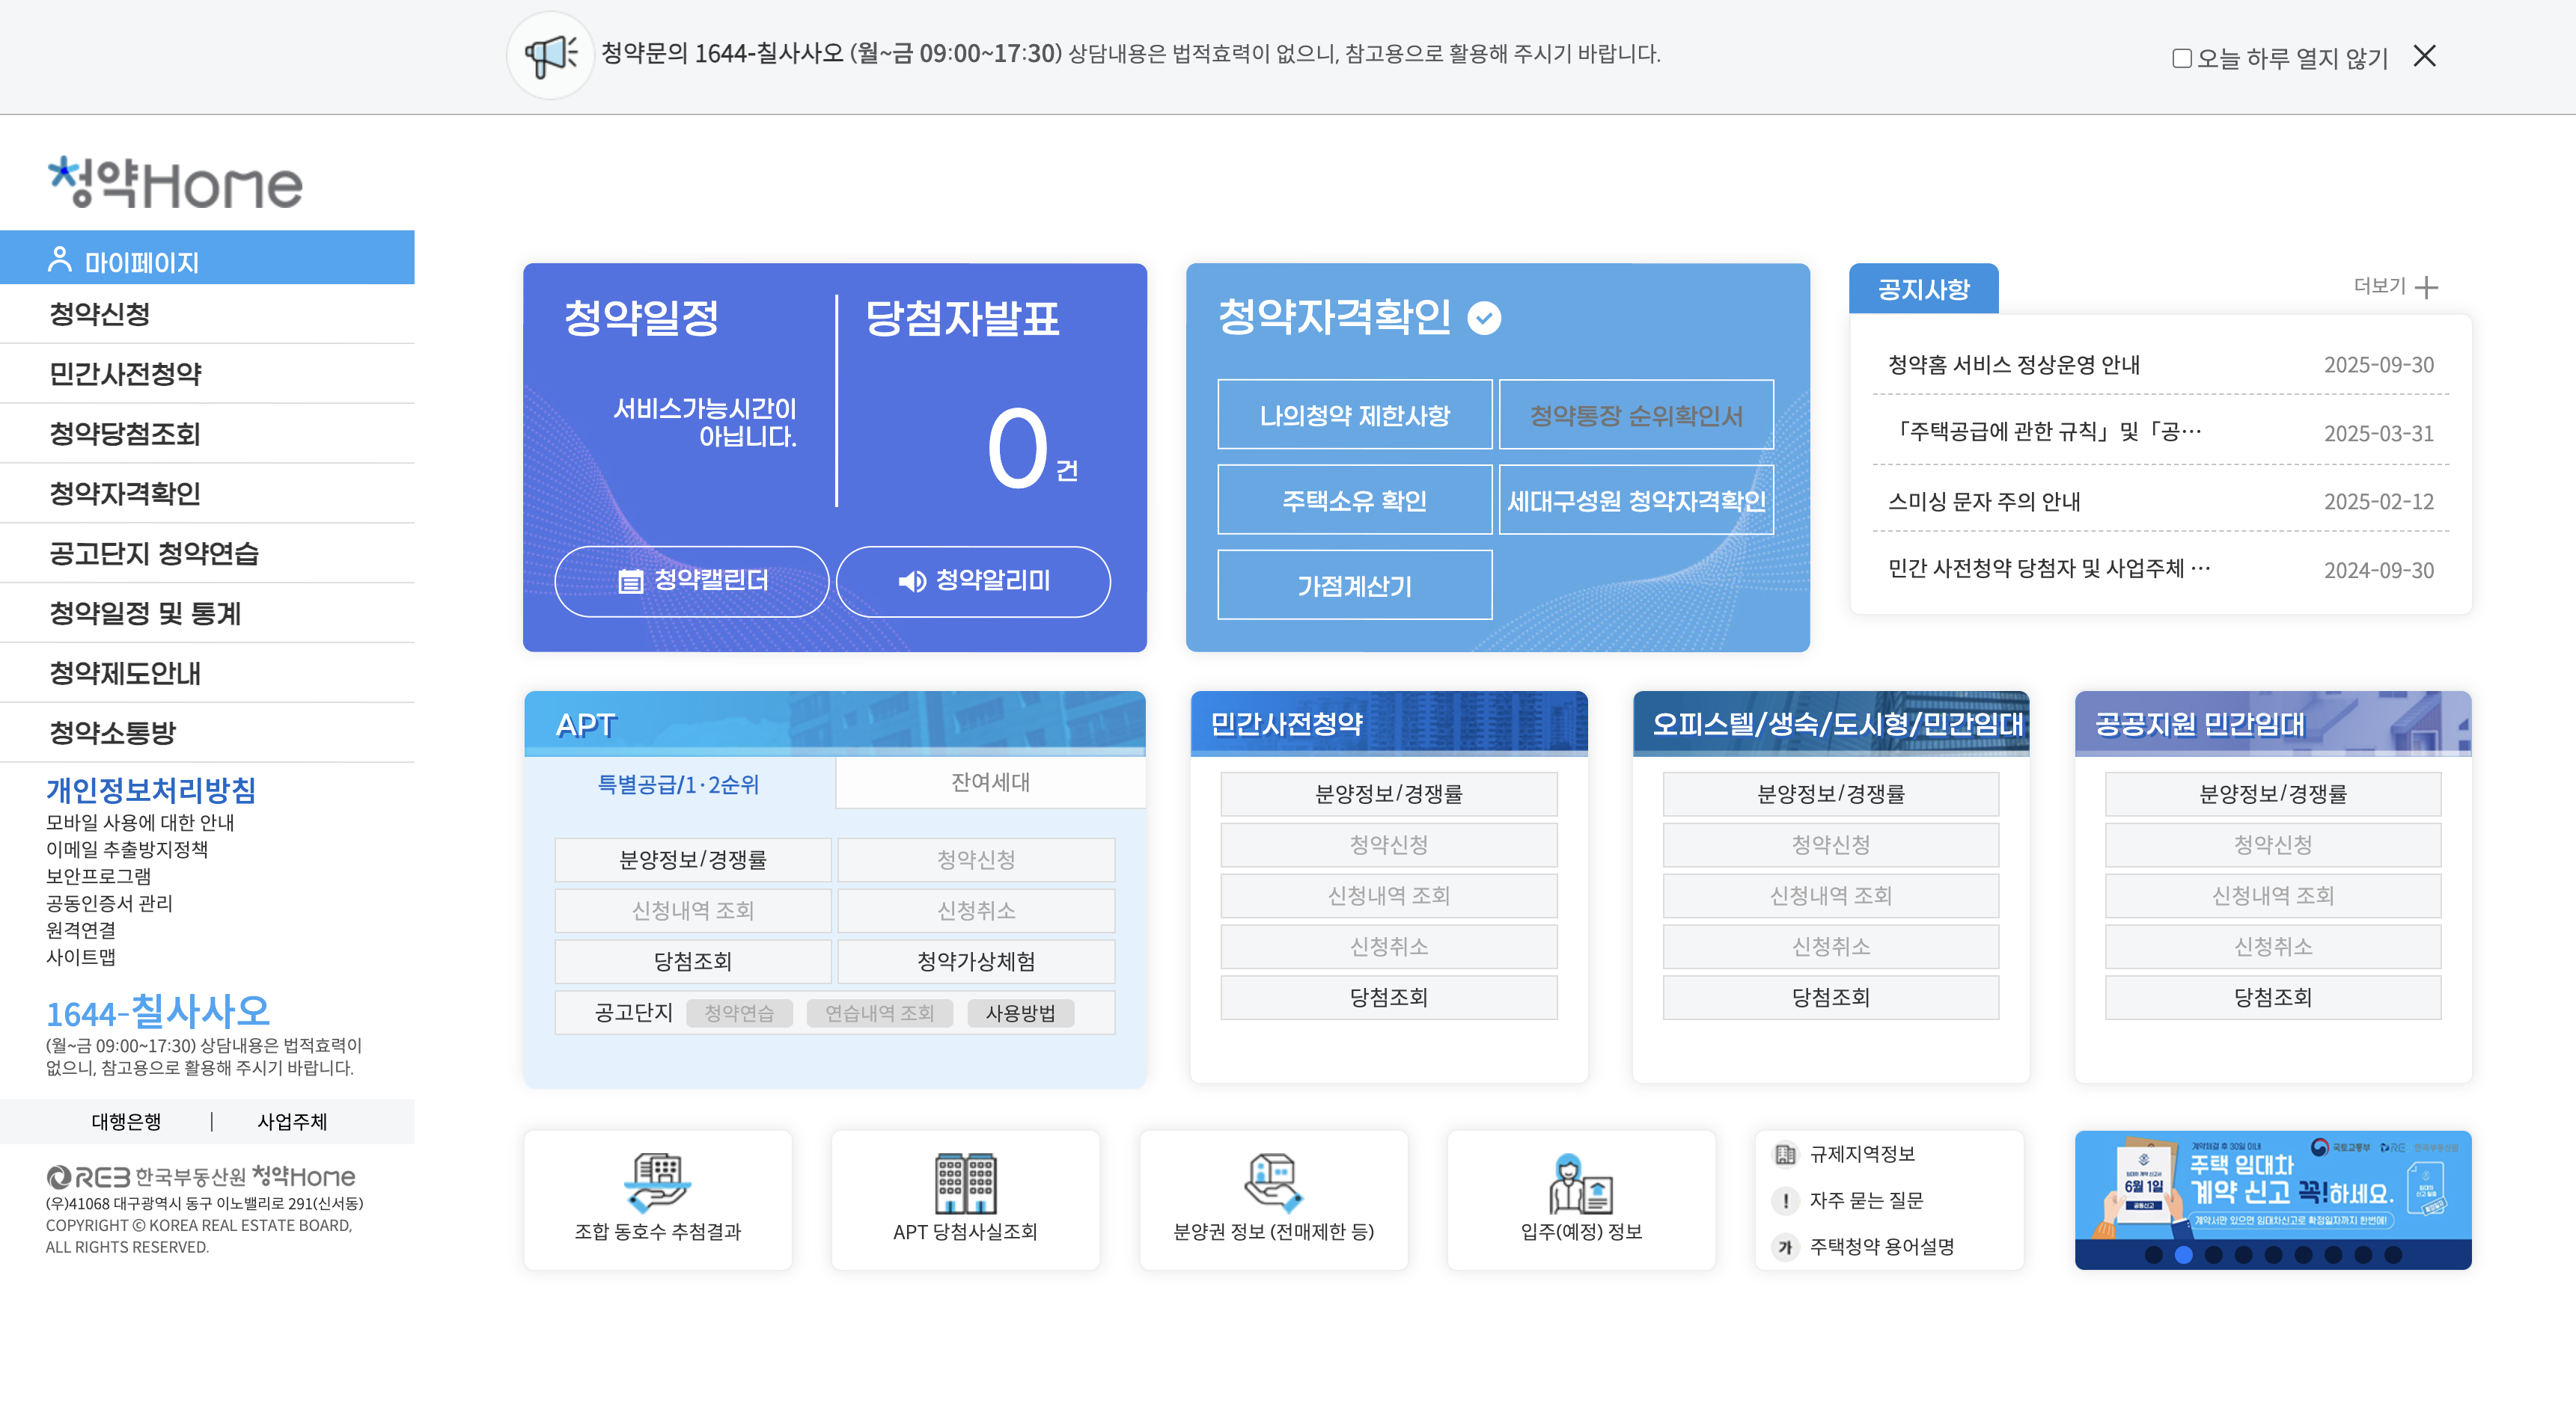Click the 조합 동호수 추첨결과 icon
The width and height of the screenshot is (2576, 1406).
[x=657, y=1182]
